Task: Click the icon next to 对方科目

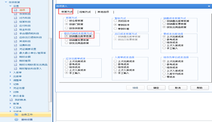Action: tap(15, 18)
